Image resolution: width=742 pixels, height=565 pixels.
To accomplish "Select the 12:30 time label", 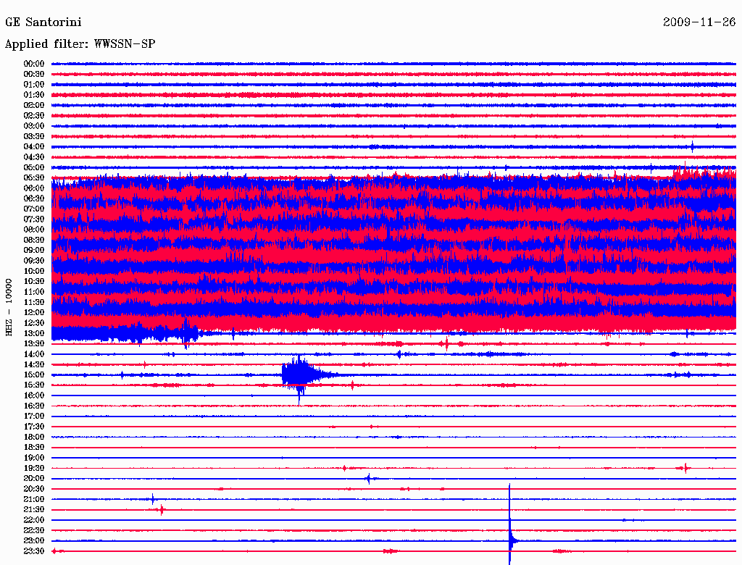I will (x=34, y=323).
